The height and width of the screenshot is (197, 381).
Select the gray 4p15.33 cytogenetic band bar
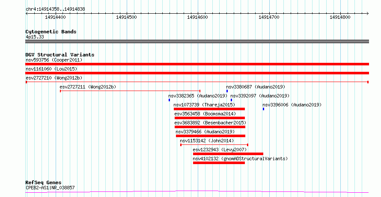[x=197, y=41]
